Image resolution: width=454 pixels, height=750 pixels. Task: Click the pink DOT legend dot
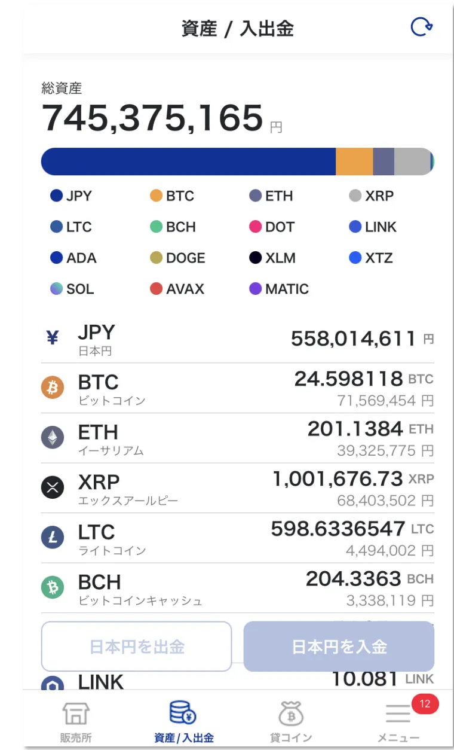point(256,227)
